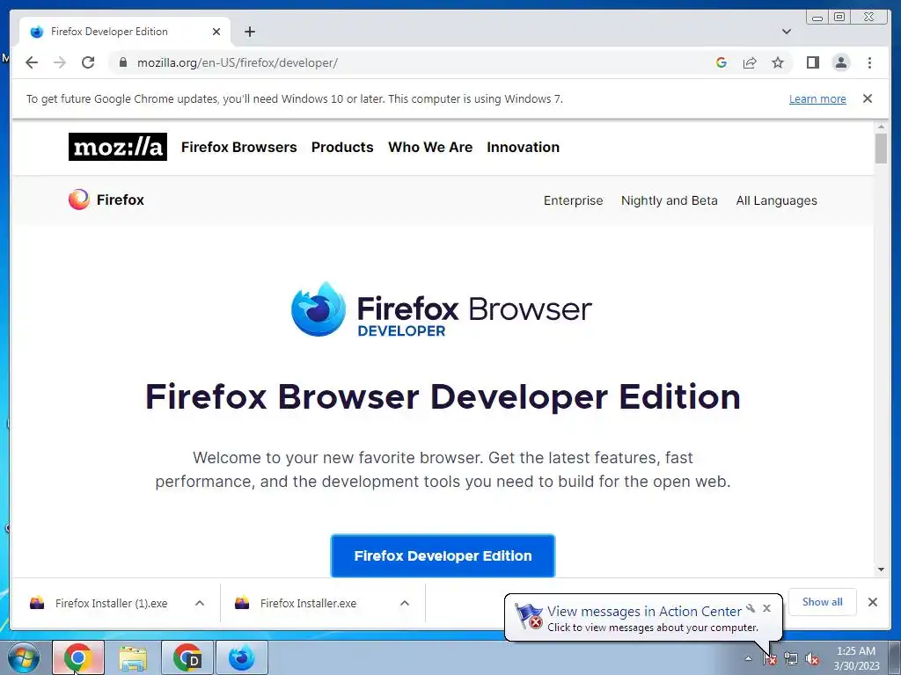The width and height of the screenshot is (901, 675).
Task: Reload the current page
Action: [x=88, y=62]
